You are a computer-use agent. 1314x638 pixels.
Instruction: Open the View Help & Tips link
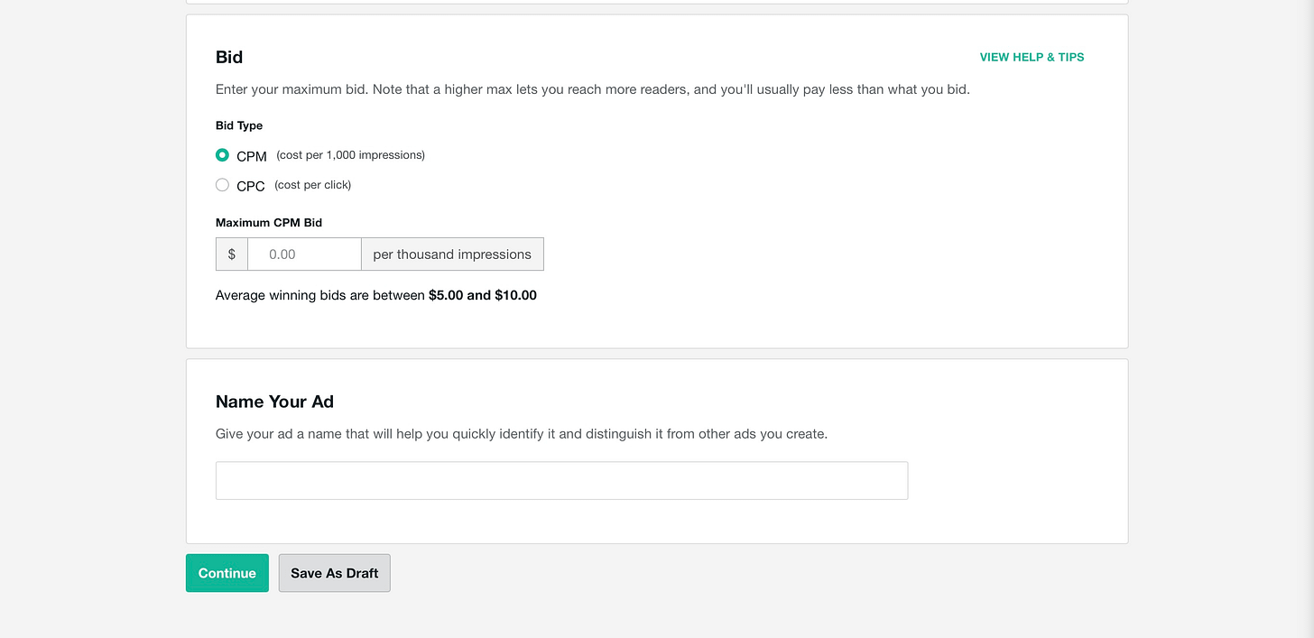[1032, 57]
